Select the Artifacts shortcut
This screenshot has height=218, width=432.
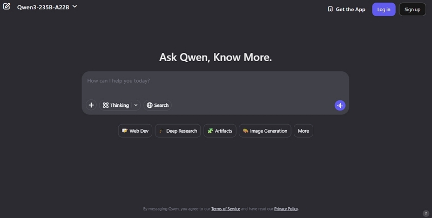pos(220,131)
